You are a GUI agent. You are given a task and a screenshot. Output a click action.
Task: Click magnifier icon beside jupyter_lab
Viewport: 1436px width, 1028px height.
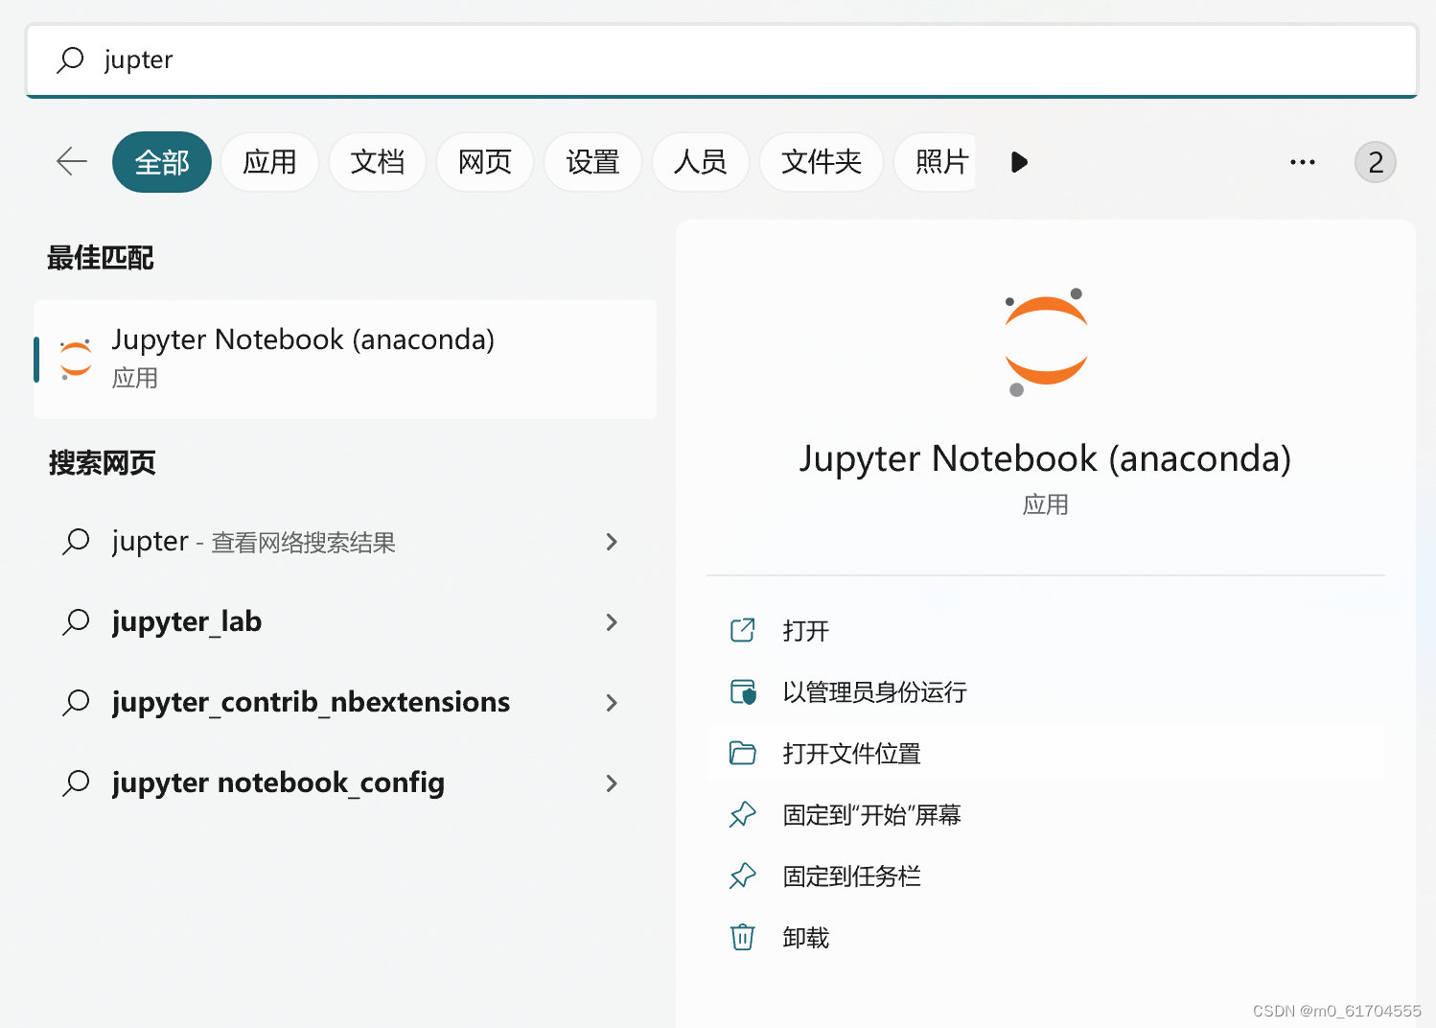click(76, 622)
